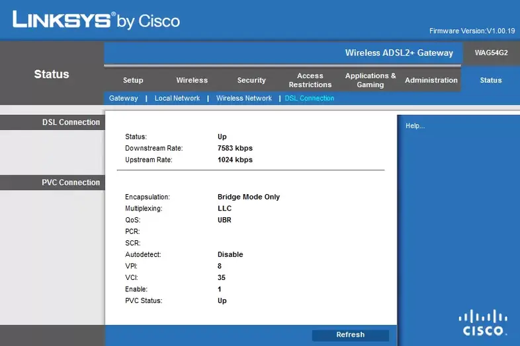Click the Bridge Mode Only encapsulation value
520x346 pixels.
pos(249,197)
